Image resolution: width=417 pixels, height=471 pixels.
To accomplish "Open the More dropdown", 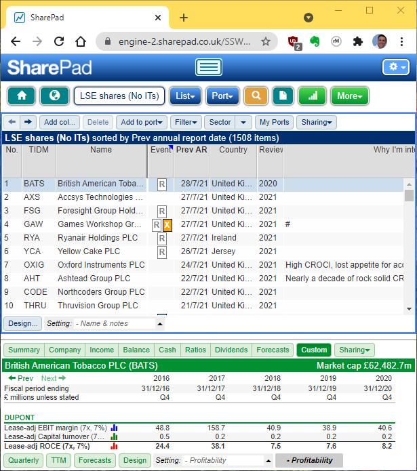I will tap(350, 96).
